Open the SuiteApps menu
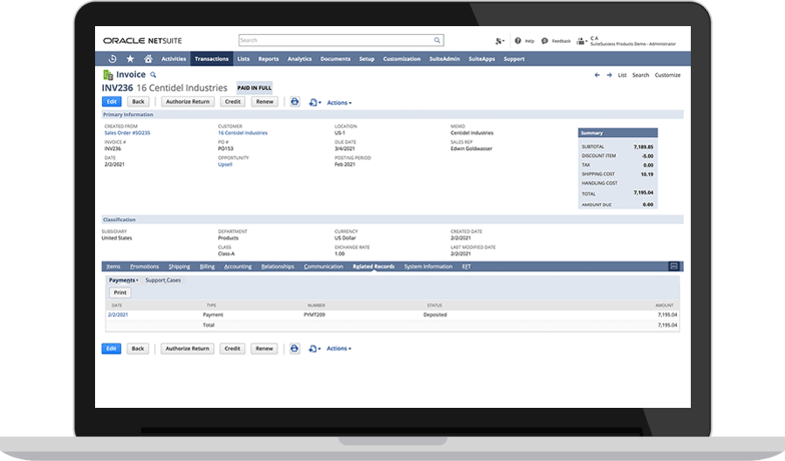 pyautogui.click(x=481, y=59)
